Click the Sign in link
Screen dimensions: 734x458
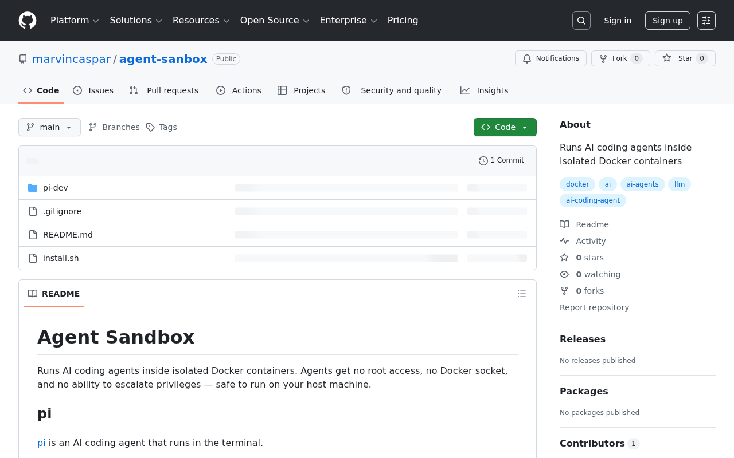pos(618,21)
